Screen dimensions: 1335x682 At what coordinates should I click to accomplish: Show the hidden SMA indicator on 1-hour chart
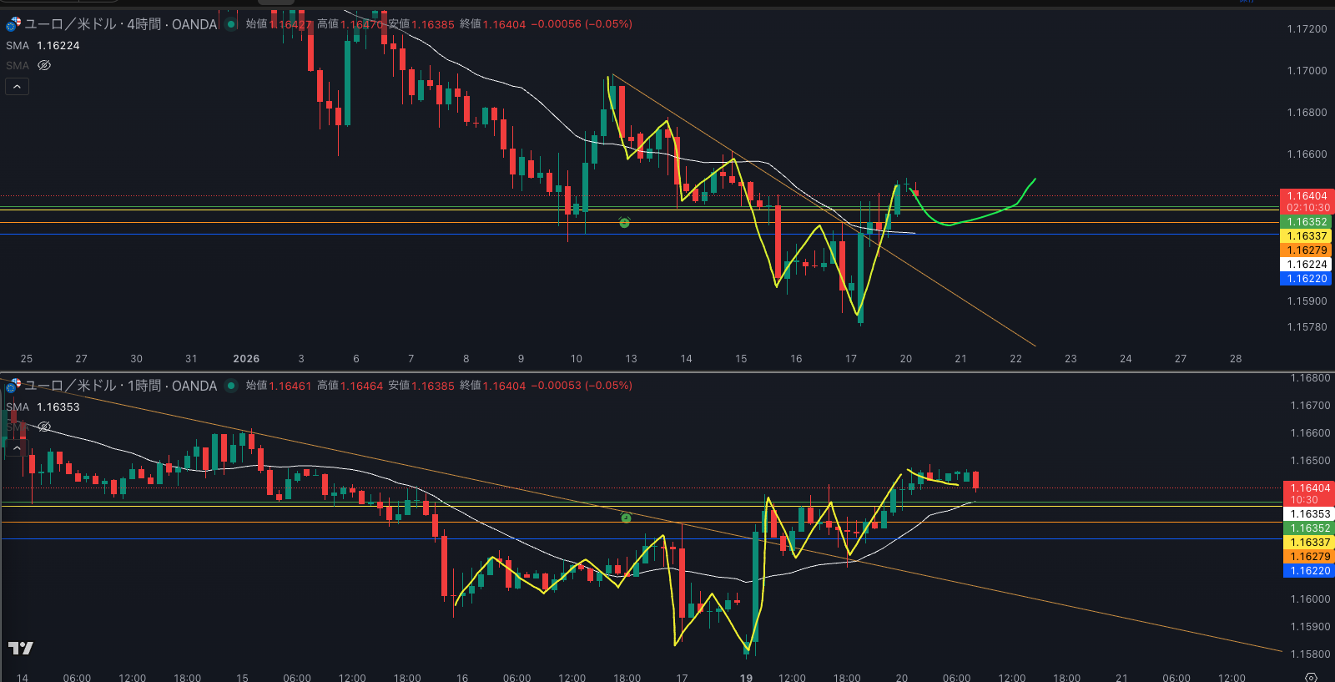[x=44, y=427]
